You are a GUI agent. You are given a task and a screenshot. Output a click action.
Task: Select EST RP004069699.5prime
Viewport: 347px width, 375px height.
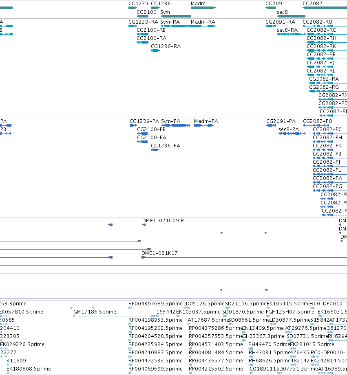pyautogui.click(x=130, y=373)
